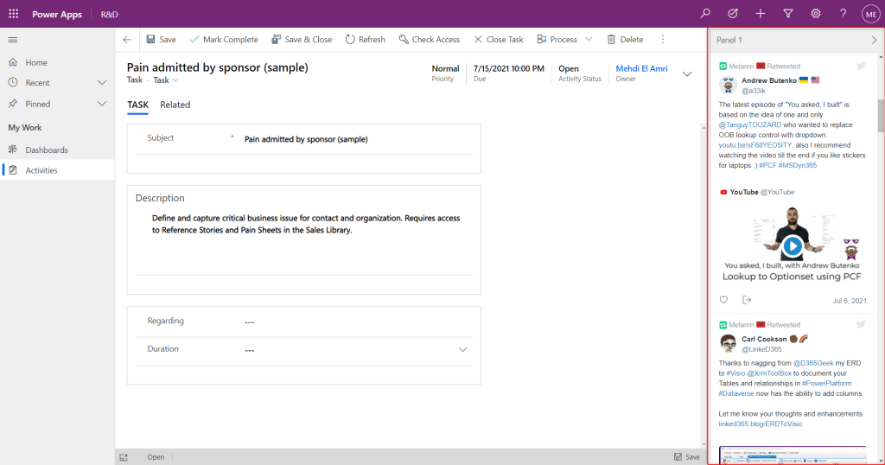Image resolution: width=885 pixels, height=465 pixels.
Task: Open the Duration field dropdown
Action: pos(462,350)
